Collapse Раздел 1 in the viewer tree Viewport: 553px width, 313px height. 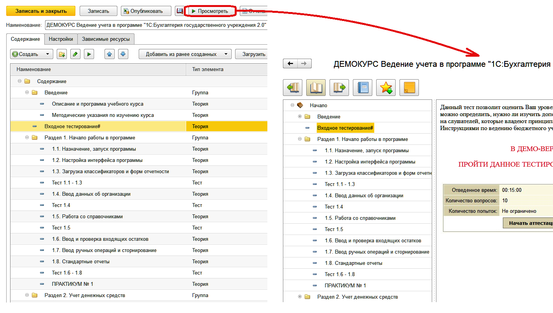300,139
